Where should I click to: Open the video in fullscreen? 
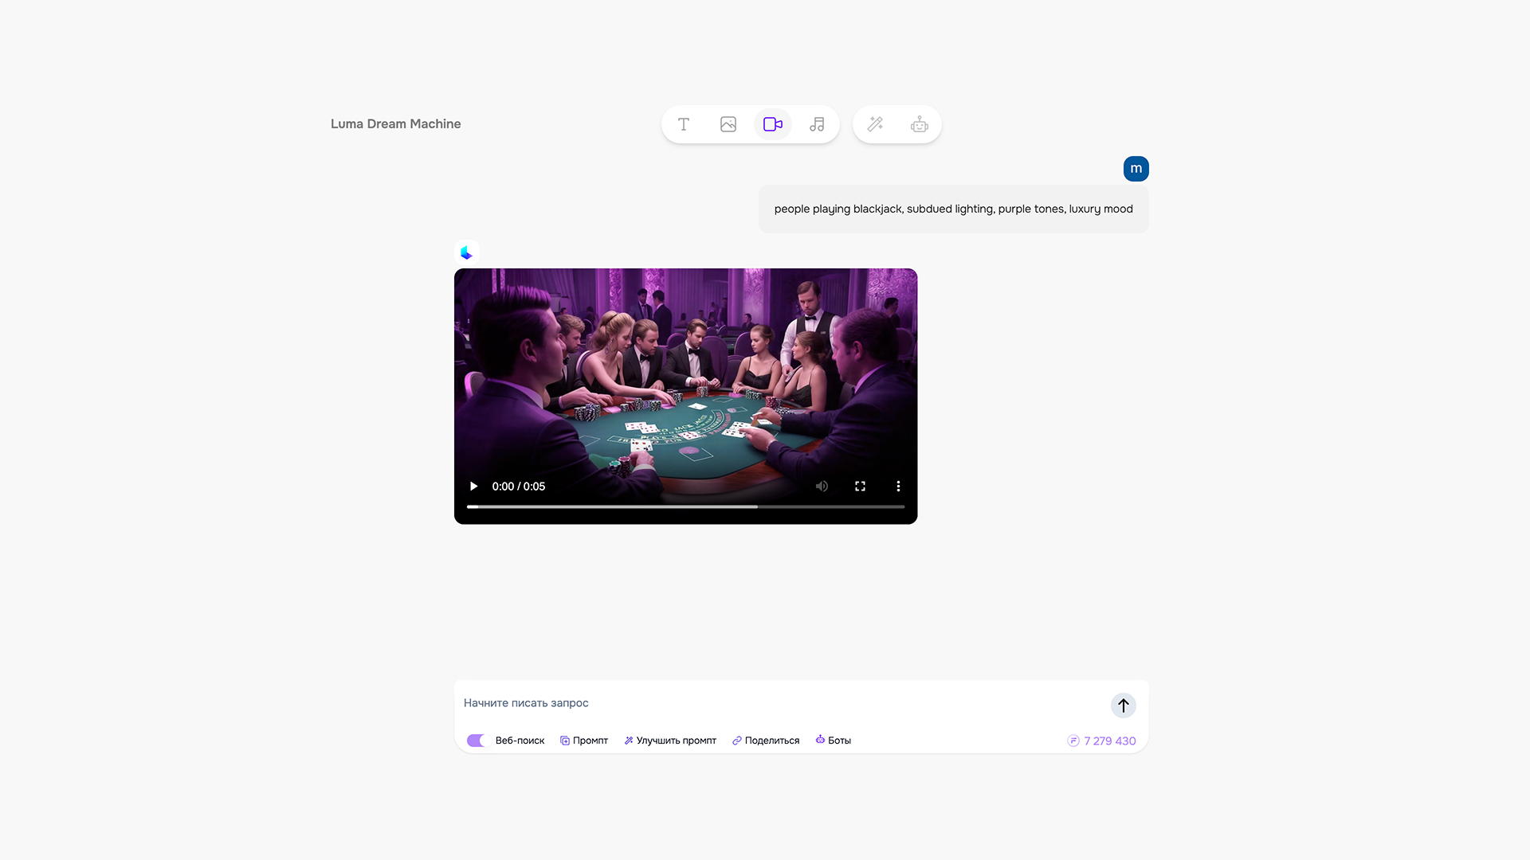(860, 487)
